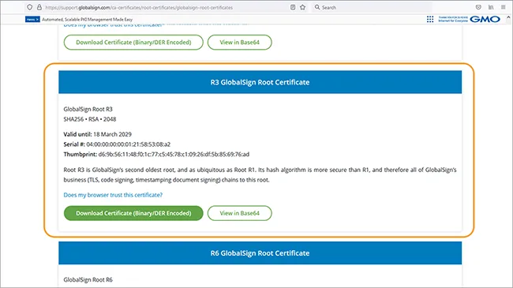Click the 'GlobalSign Root R6' text

point(88,280)
